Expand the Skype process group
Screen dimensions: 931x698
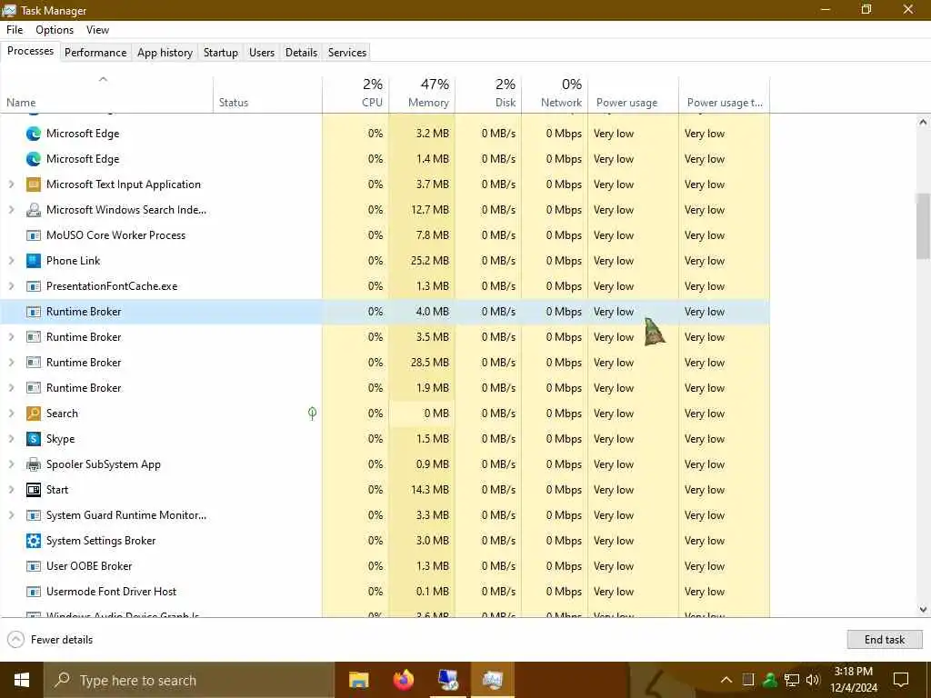11,439
